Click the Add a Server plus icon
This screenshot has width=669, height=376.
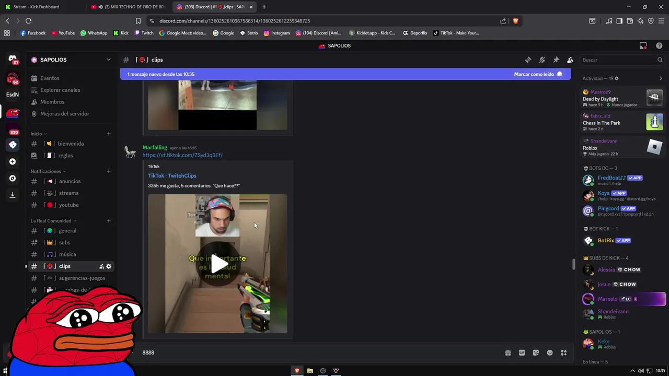click(13, 161)
